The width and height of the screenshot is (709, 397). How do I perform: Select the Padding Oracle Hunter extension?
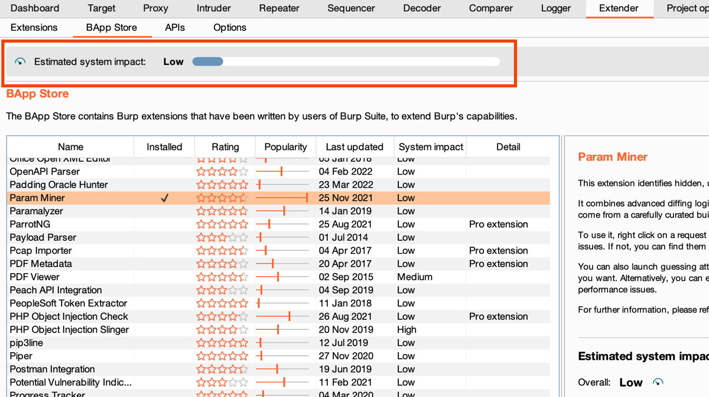[x=279, y=185]
